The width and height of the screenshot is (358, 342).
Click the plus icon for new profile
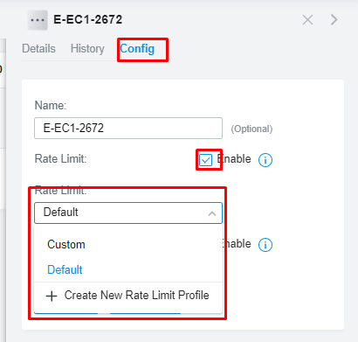pos(52,296)
